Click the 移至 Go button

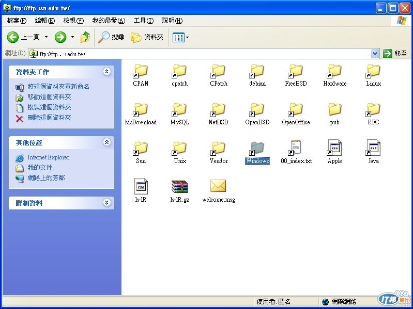(x=395, y=54)
